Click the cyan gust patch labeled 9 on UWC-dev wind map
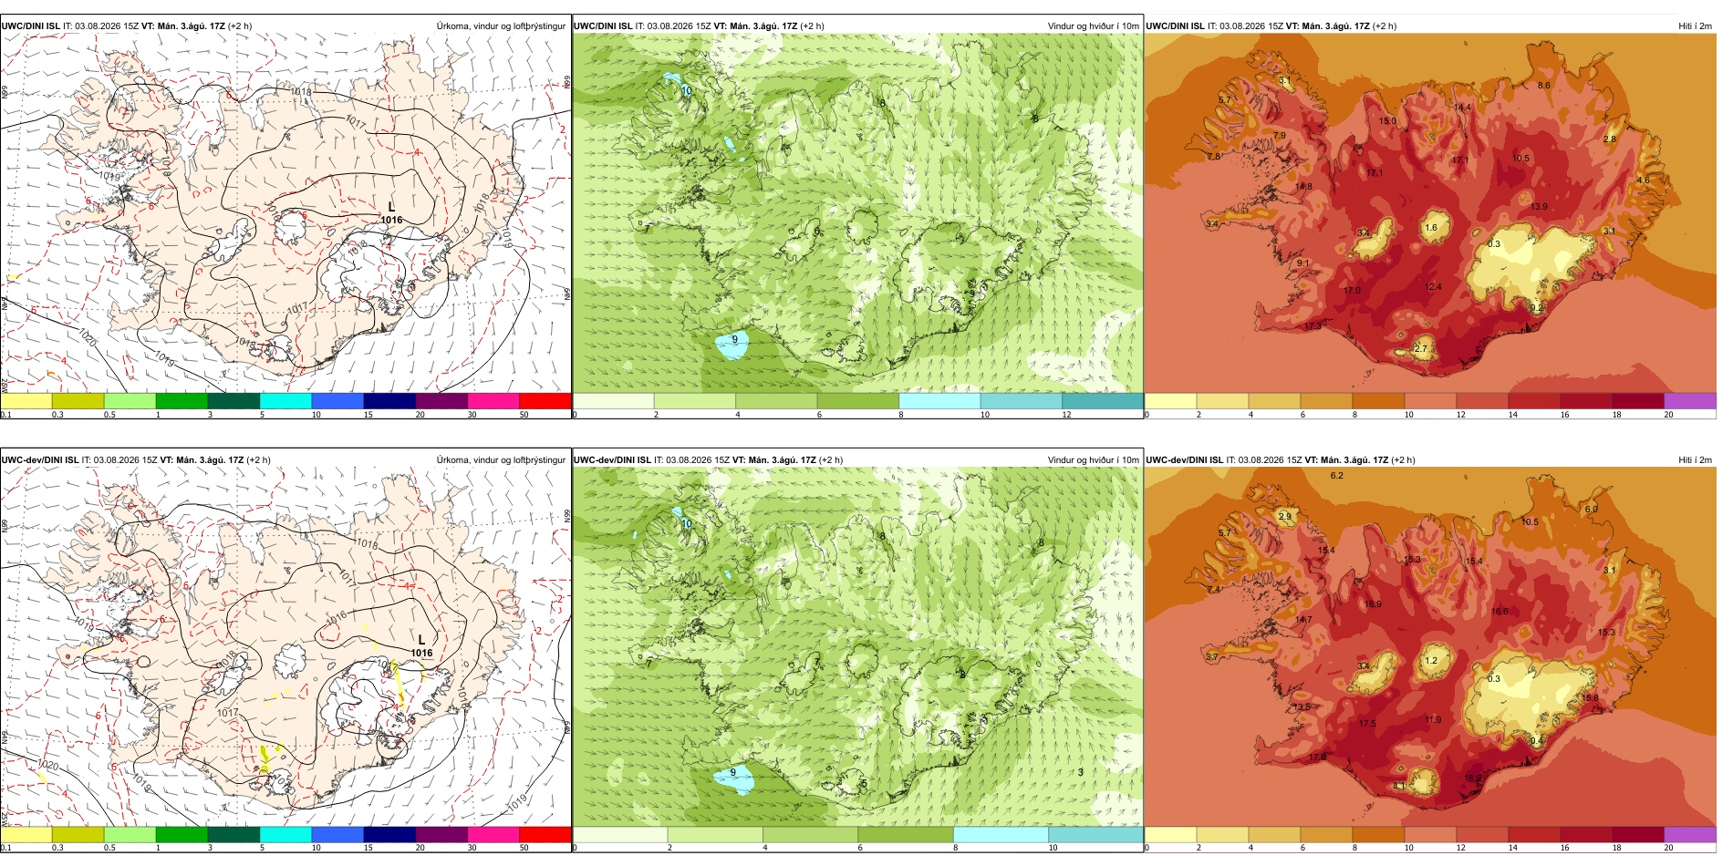The height and width of the screenshot is (866, 1733). 734,778
